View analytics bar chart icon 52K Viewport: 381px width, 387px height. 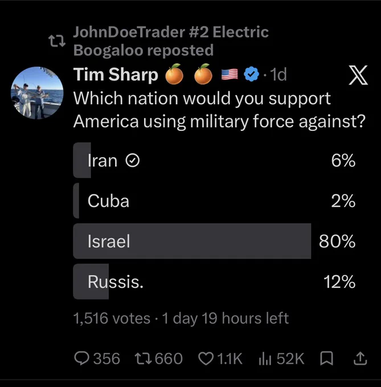pos(265,359)
